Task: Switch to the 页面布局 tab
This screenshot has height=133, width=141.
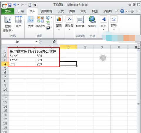Action: (47, 11)
